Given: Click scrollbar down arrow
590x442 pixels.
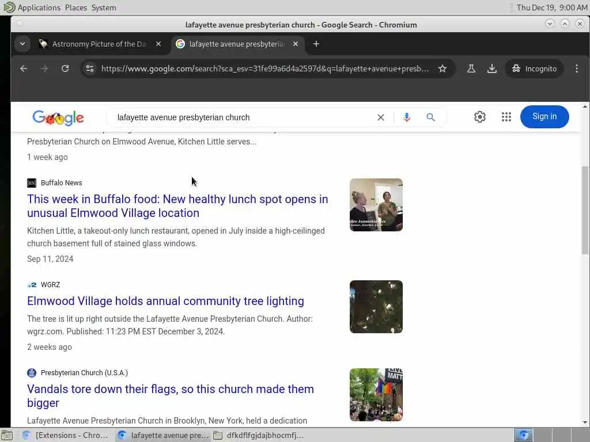Looking at the screenshot, I should (x=585, y=422).
